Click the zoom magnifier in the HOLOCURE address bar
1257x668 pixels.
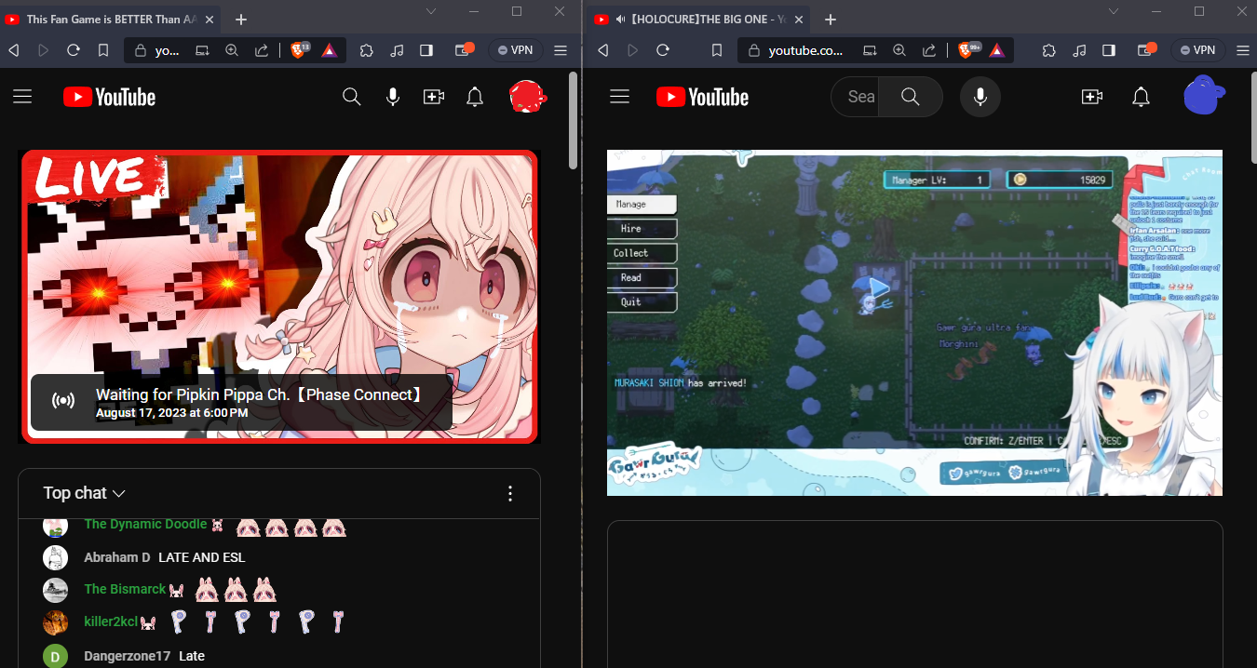click(x=899, y=50)
